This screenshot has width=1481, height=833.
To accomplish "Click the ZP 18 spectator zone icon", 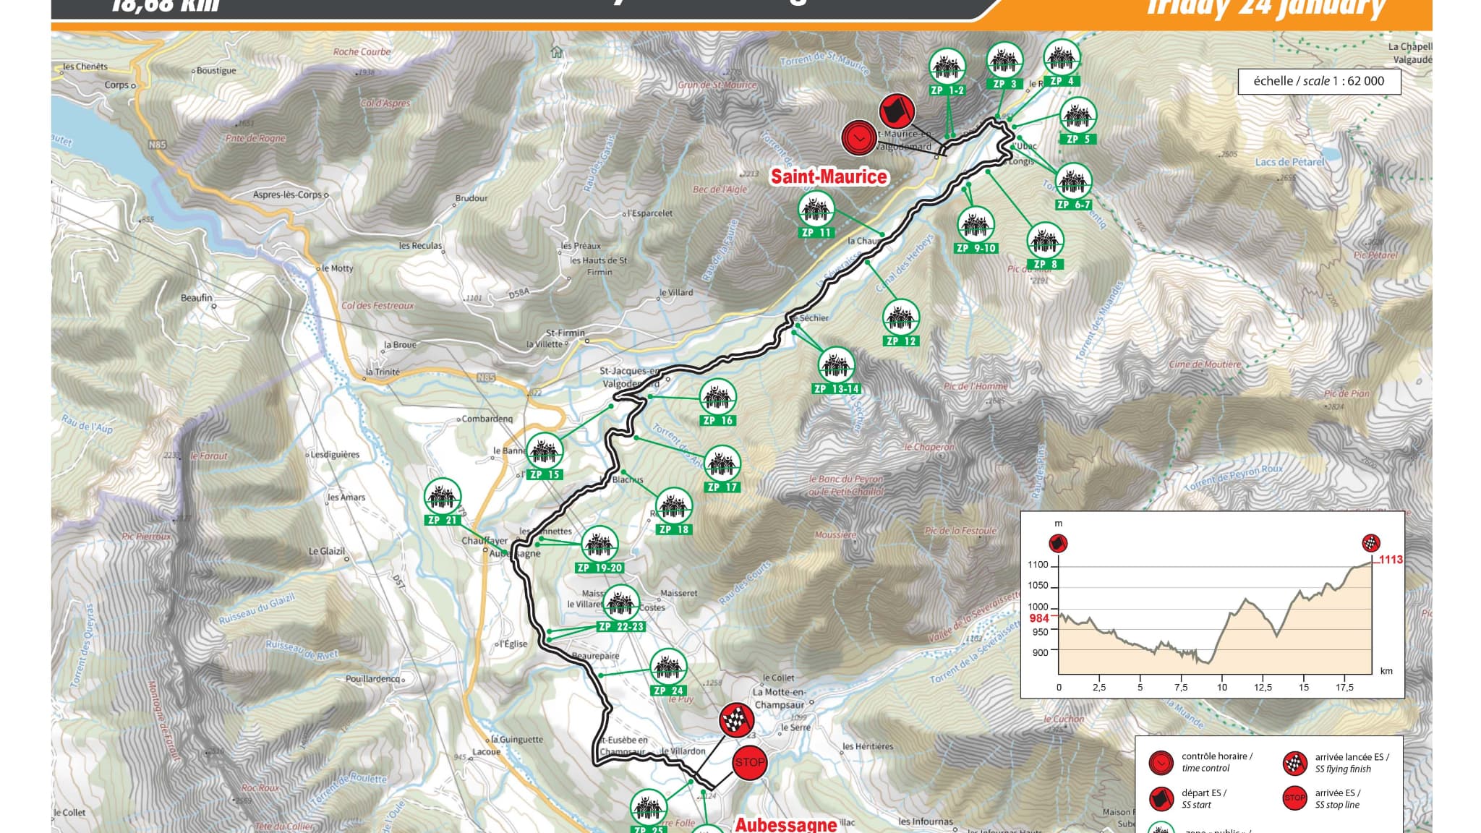I will point(674,506).
